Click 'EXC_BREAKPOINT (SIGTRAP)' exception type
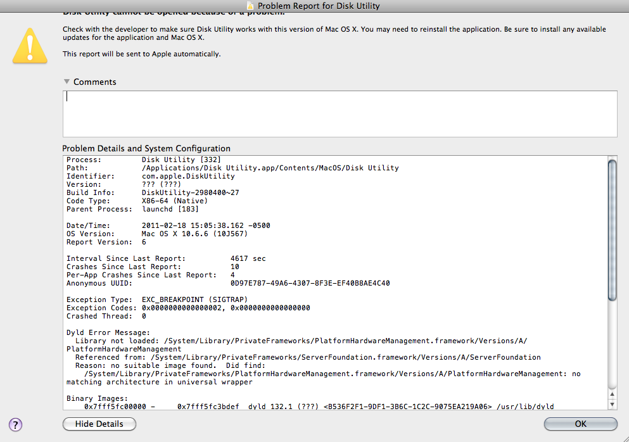Image resolution: width=629 pixels, height=442 pixels. [194, 300]
